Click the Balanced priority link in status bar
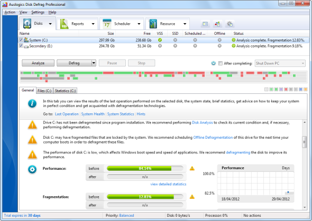312x221 pixels. tap(126, 215)
